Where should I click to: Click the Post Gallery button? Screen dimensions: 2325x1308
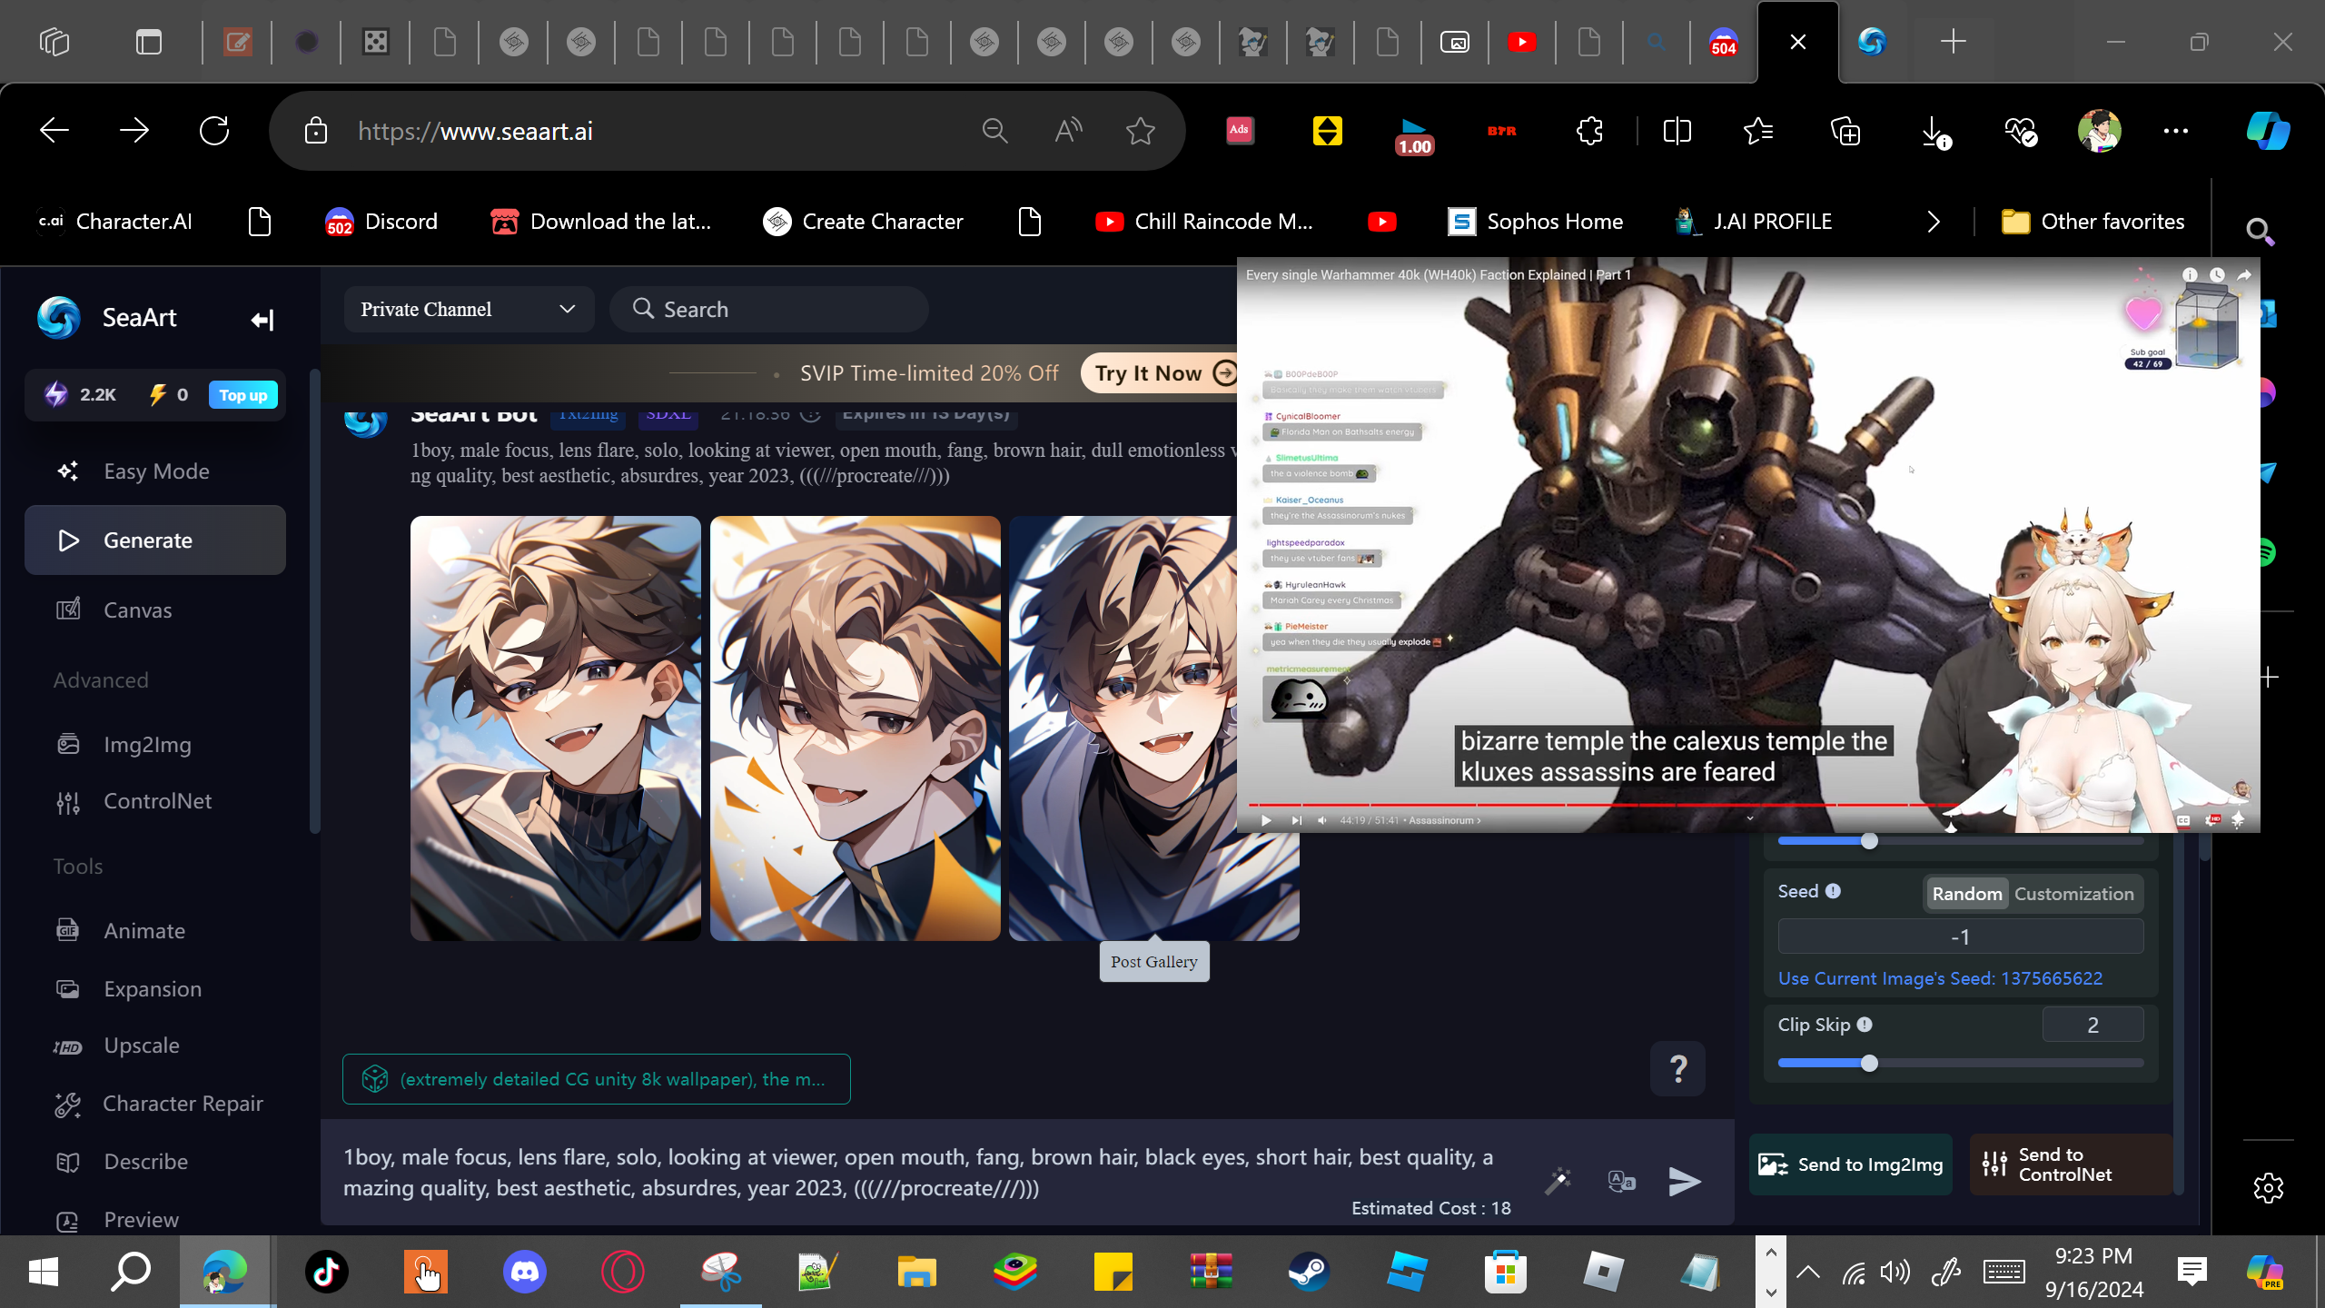coord(1154,962)
